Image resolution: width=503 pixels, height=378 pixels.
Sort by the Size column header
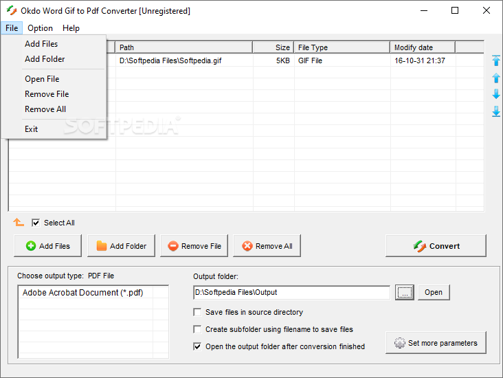click(x=273, y=47)
